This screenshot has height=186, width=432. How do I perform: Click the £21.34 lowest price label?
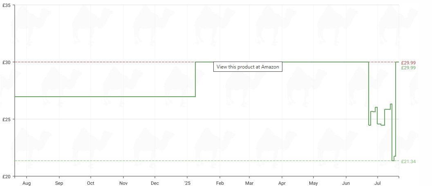click(x=408, y=162)
